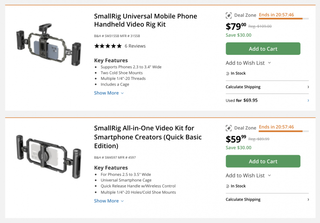The width and height of the screenshot is (320, 223).
Task: Click first product's Calculate Shipping arrow
Action: [308, 87]
